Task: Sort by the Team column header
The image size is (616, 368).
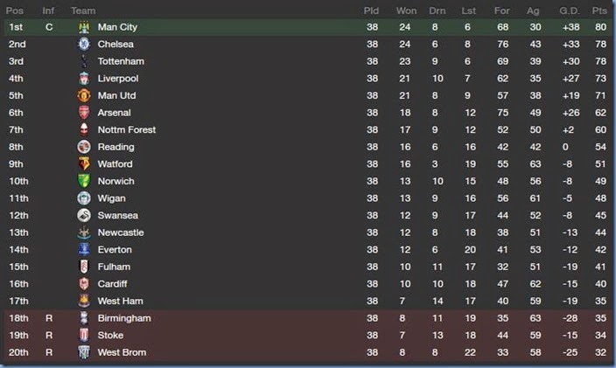Action: (83, 10)
